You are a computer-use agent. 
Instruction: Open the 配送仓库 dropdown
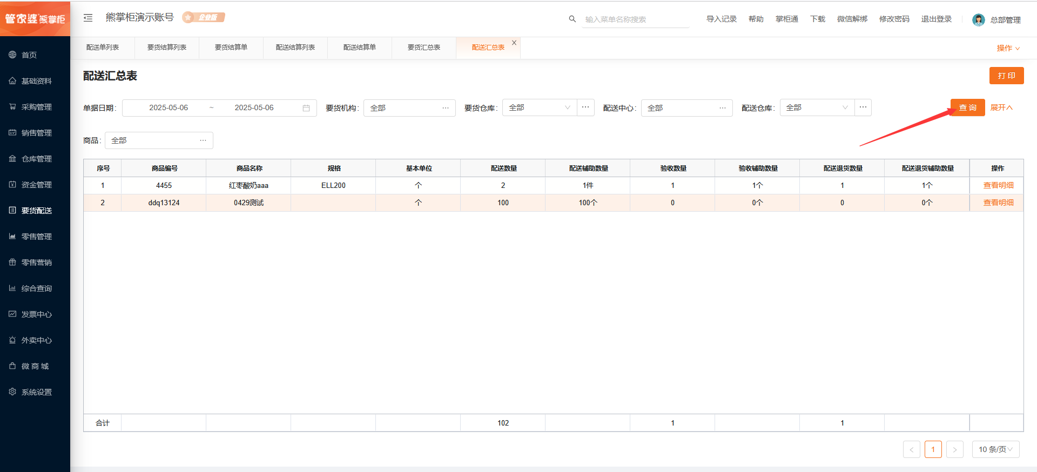pos(817,107)
